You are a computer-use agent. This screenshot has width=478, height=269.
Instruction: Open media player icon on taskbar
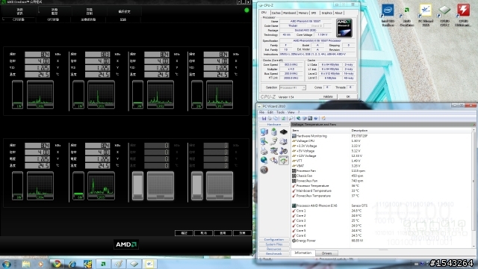point(40,264)
